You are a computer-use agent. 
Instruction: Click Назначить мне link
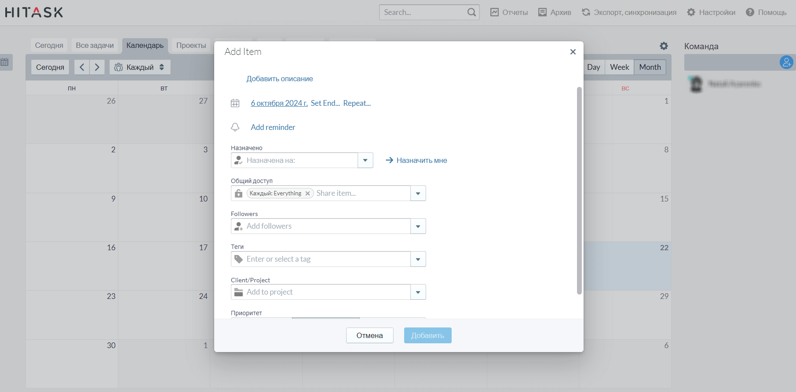click(416, 160)
